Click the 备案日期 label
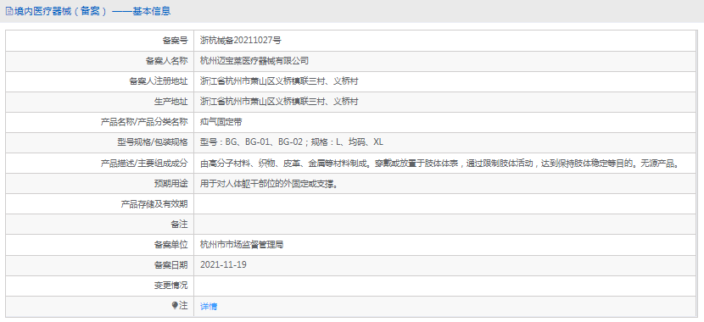 pos(171,265)
